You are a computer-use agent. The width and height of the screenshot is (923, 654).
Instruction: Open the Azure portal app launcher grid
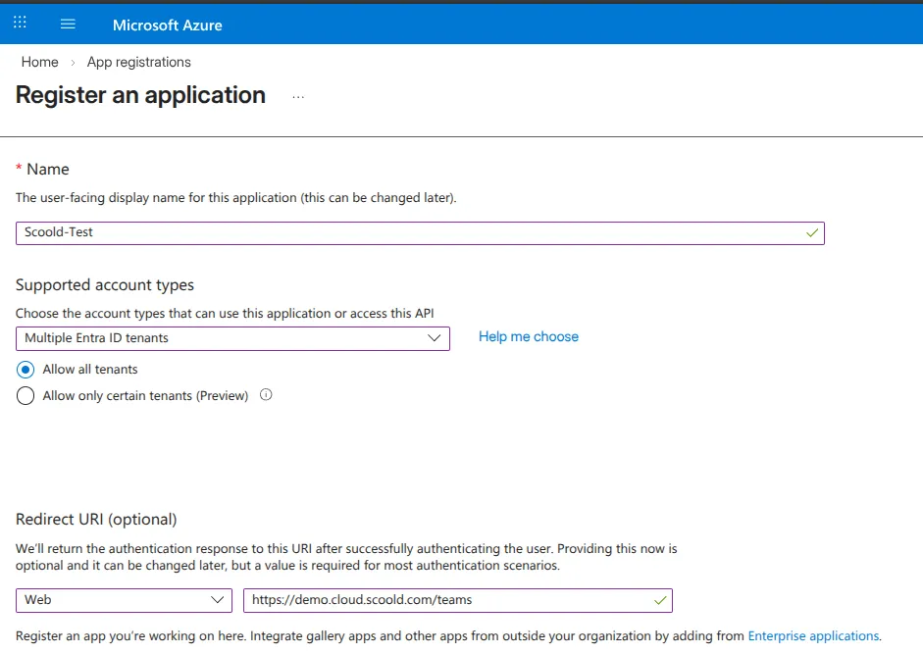point(19,23)
